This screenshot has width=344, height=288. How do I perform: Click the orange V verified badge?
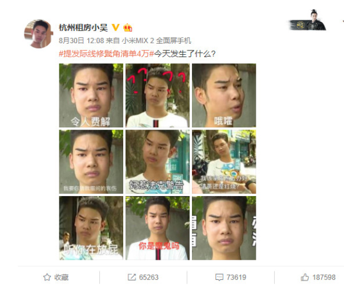coord(115,28)
